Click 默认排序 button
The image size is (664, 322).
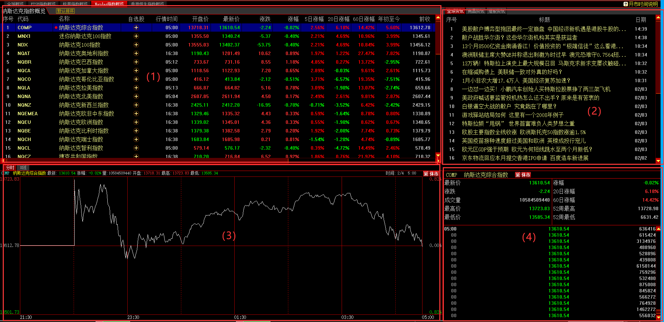click(65, 11)
